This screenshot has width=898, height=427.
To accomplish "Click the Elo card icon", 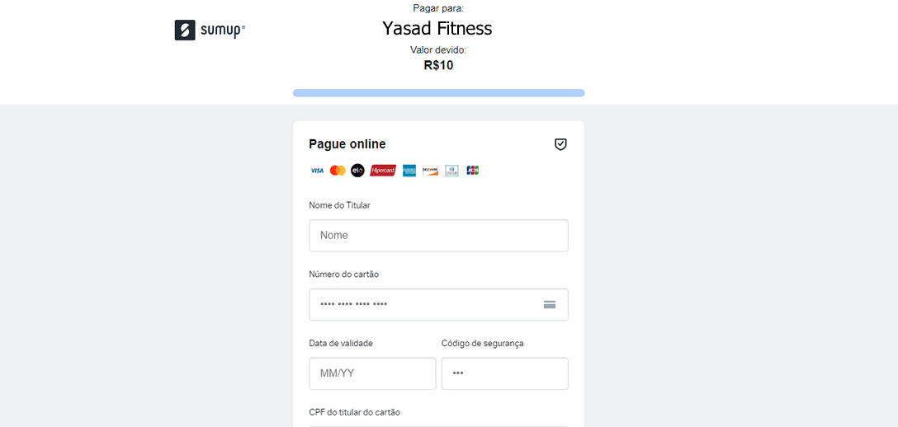I will 357,171.
